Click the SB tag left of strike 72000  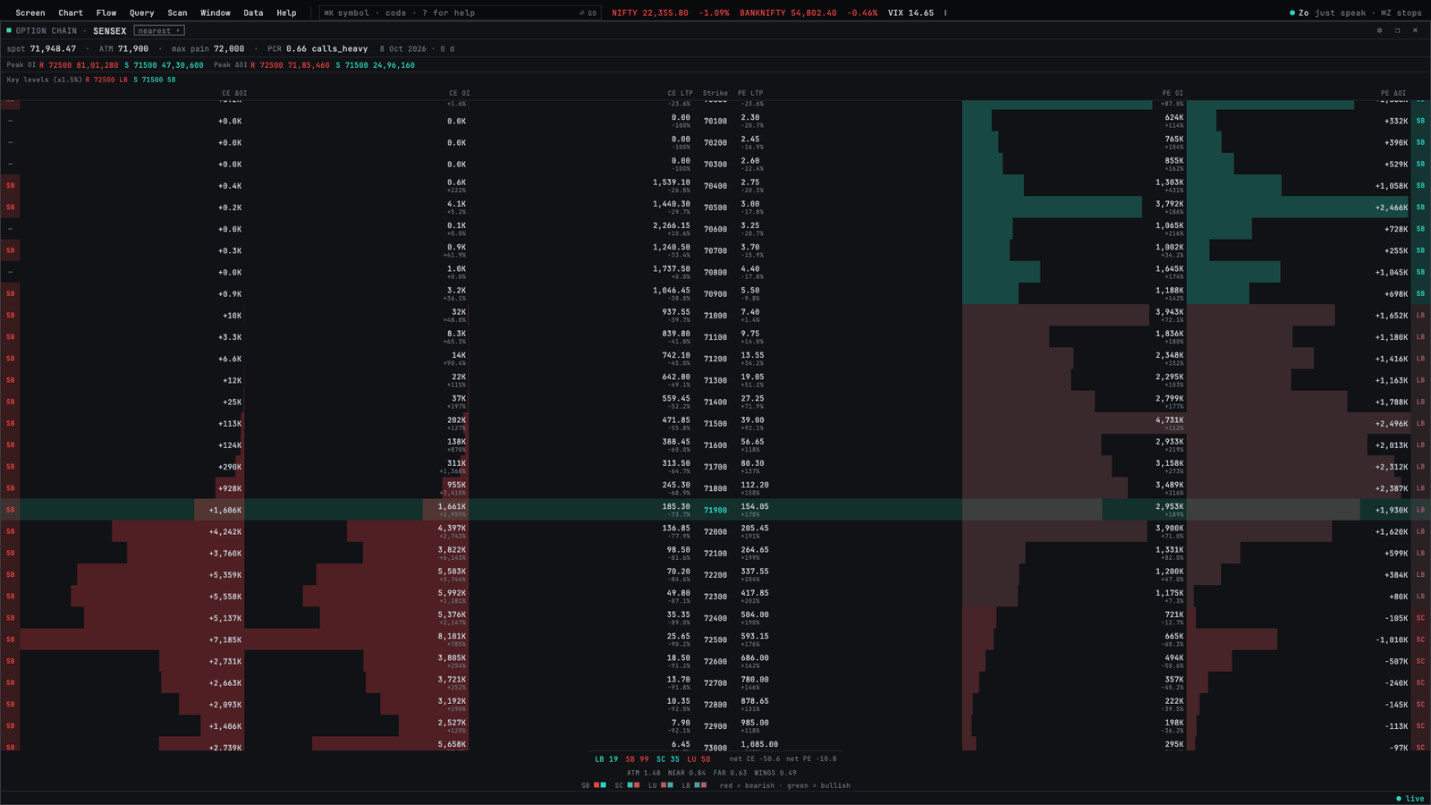[11, 531]
